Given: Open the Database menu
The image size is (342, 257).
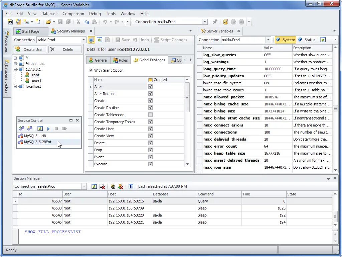Looking at the screenshot, I should click(49, 13).
